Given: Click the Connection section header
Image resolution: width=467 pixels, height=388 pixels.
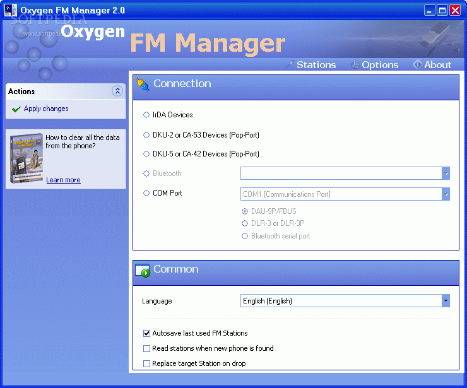Looking at the screenshot, I should 296,88.
